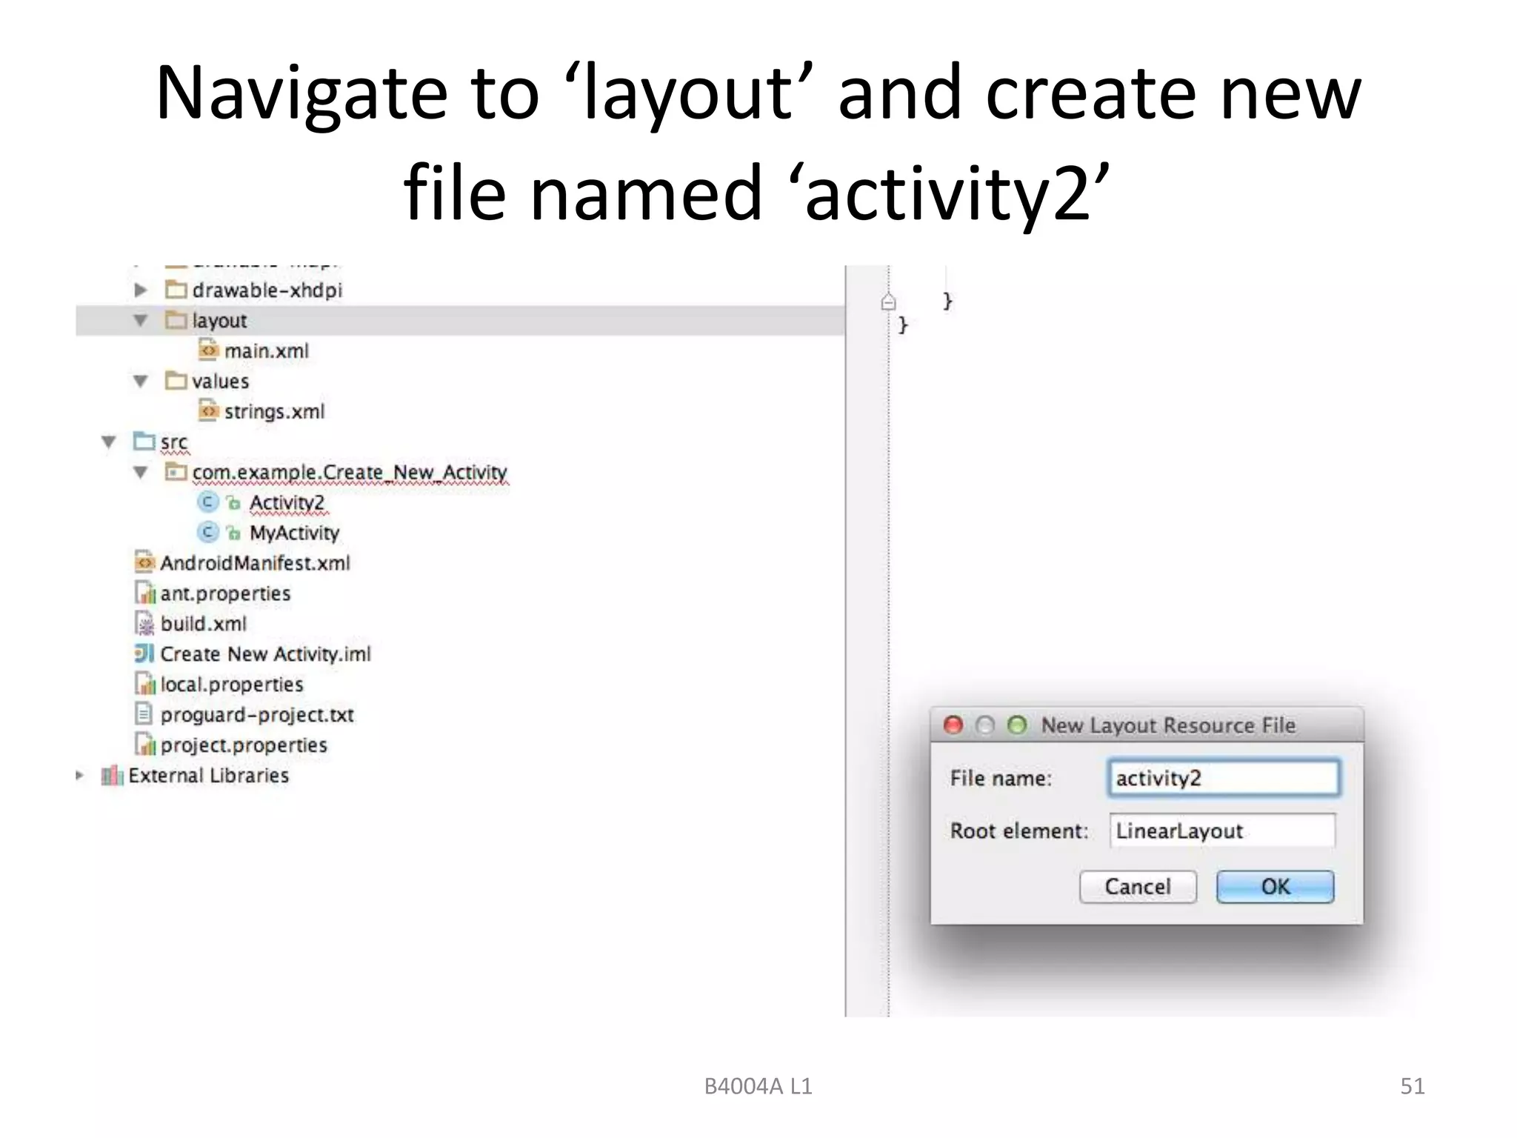Viewport: 1517px width, 1138px height.
Task: Click the drawable-xhdpi folder icon
Action: pos(176,289)
